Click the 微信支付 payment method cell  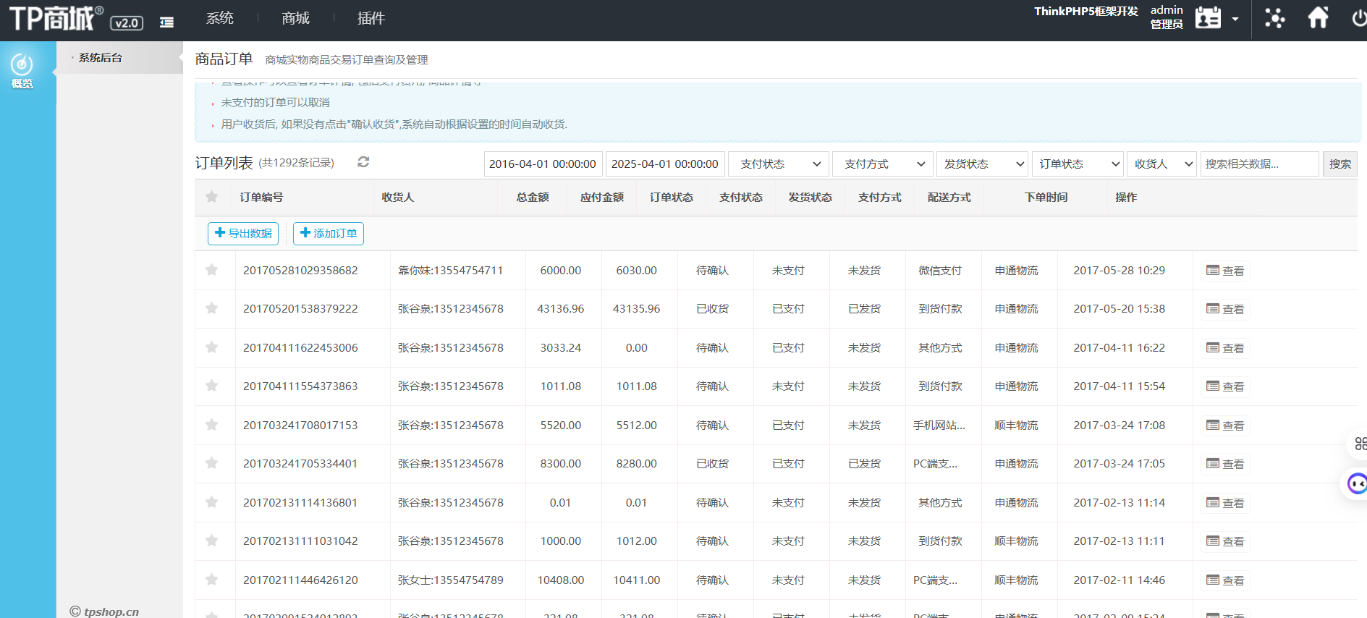tap(940, 271)
